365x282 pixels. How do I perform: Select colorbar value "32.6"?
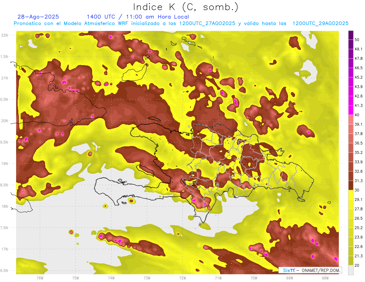359,171
